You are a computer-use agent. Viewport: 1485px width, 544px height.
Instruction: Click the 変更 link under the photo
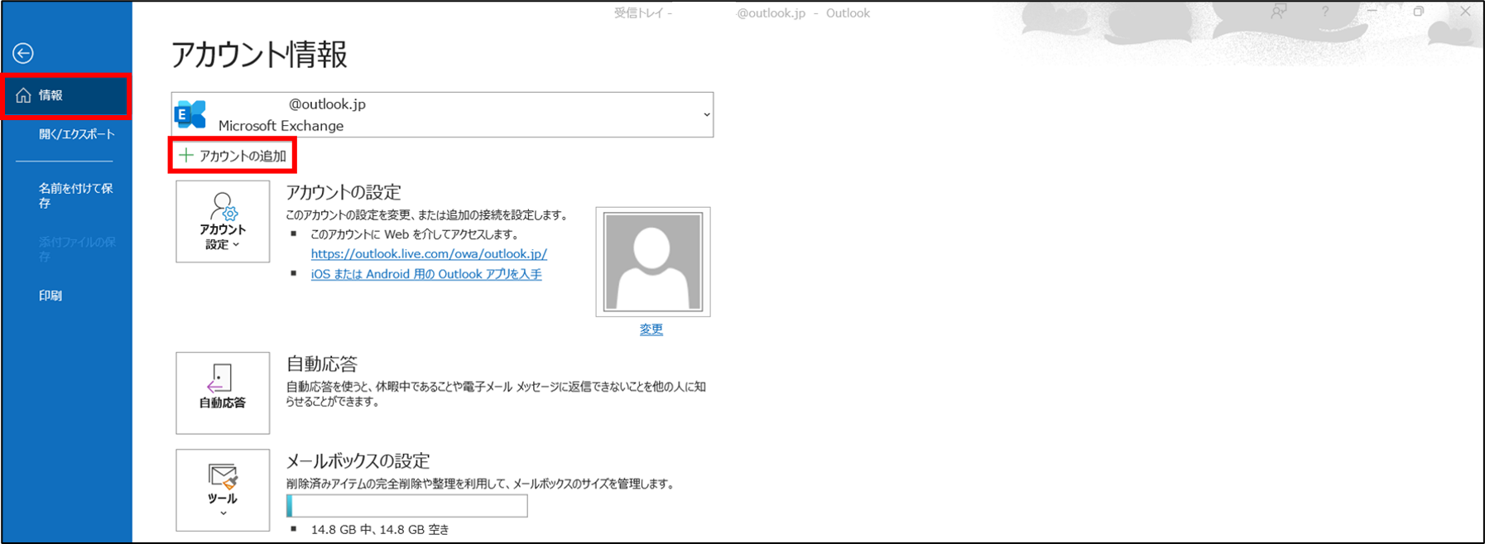651,330
